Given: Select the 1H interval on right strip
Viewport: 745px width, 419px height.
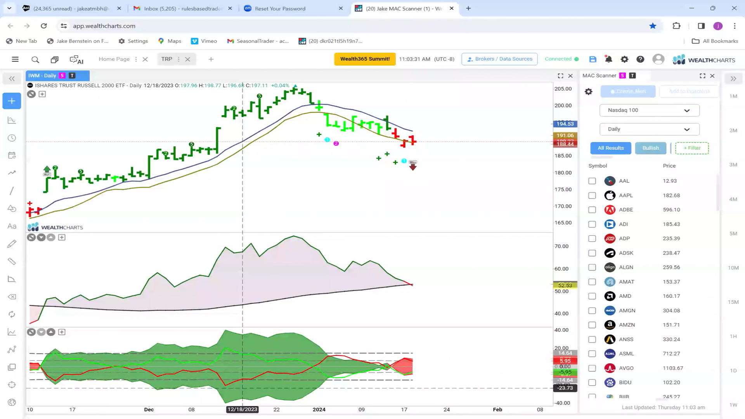Looking at the screenshot, I should pyautogui.click(x=733, y=336).
